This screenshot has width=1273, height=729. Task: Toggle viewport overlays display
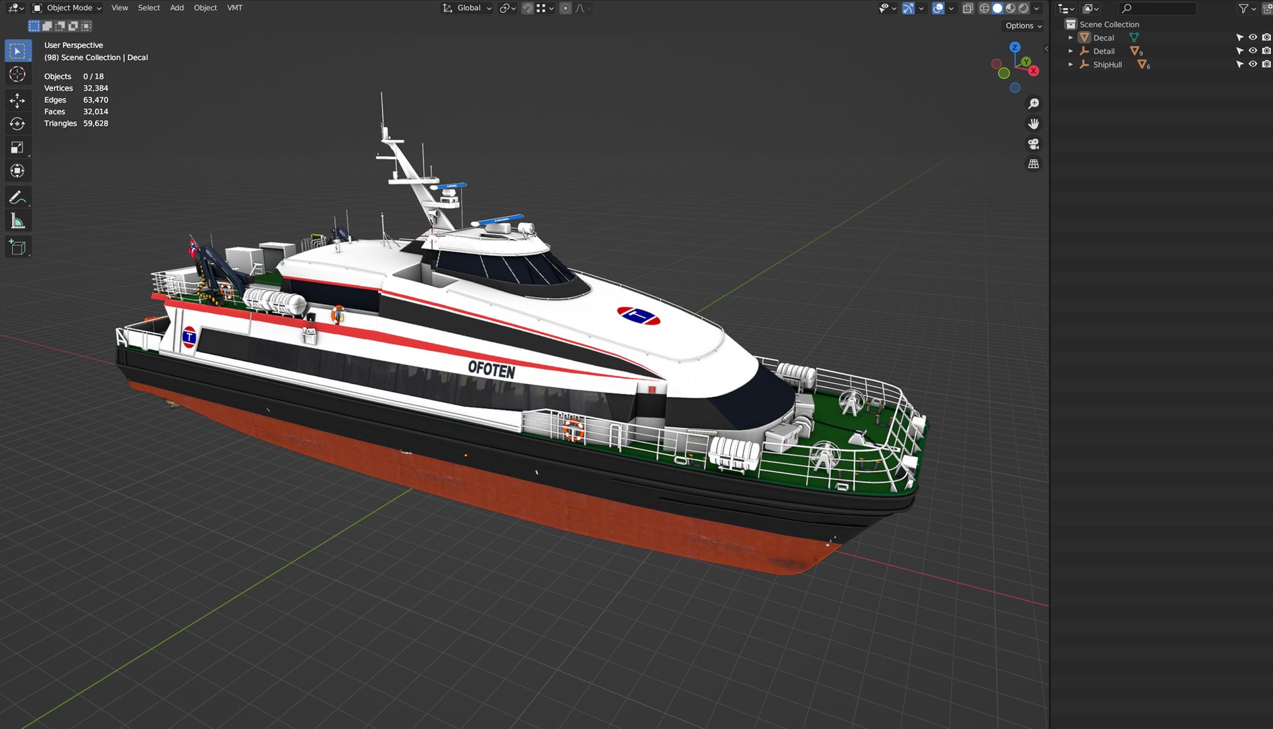938,8
